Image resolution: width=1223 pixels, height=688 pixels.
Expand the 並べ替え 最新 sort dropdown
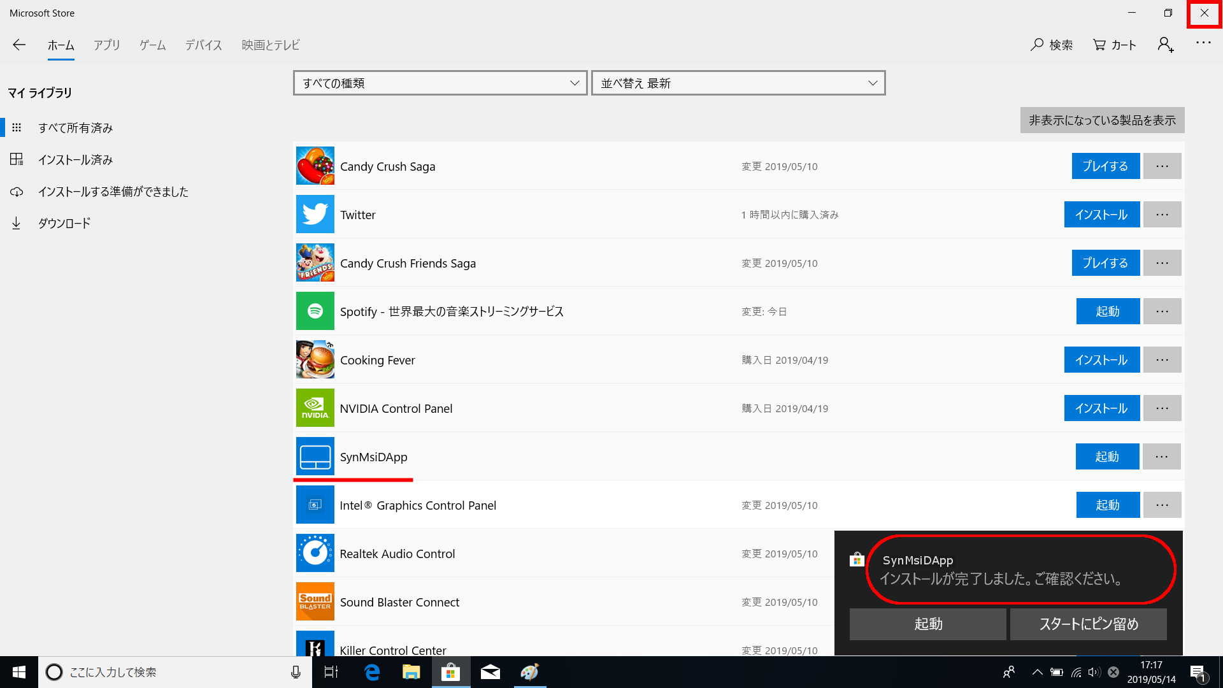coord(738,83)
